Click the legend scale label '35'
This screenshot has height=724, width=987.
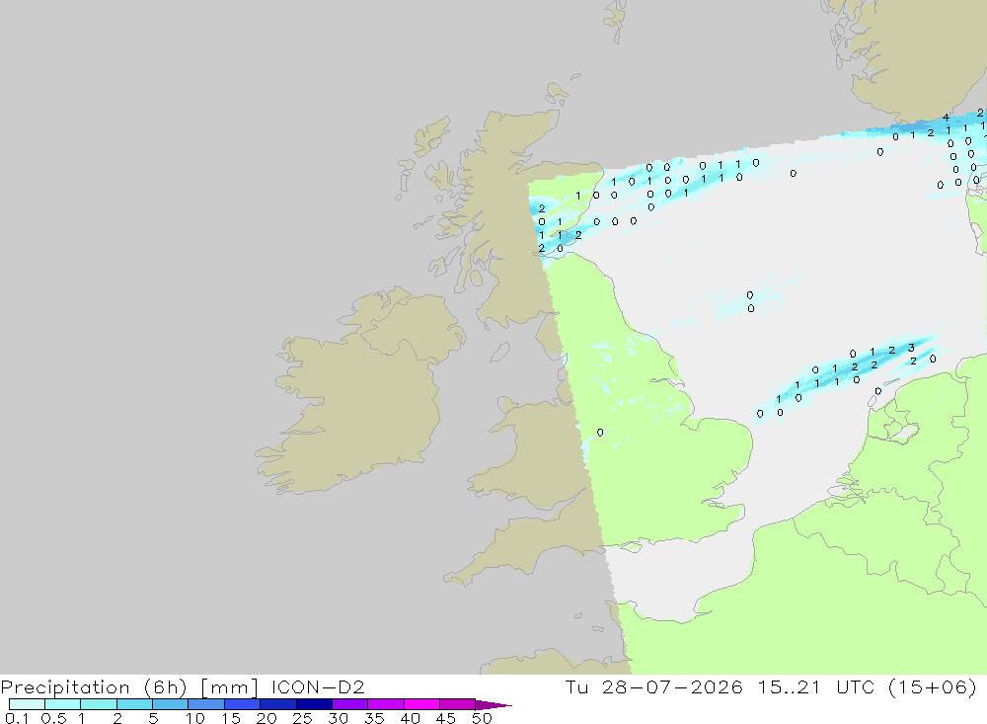(x=374, y=718)
